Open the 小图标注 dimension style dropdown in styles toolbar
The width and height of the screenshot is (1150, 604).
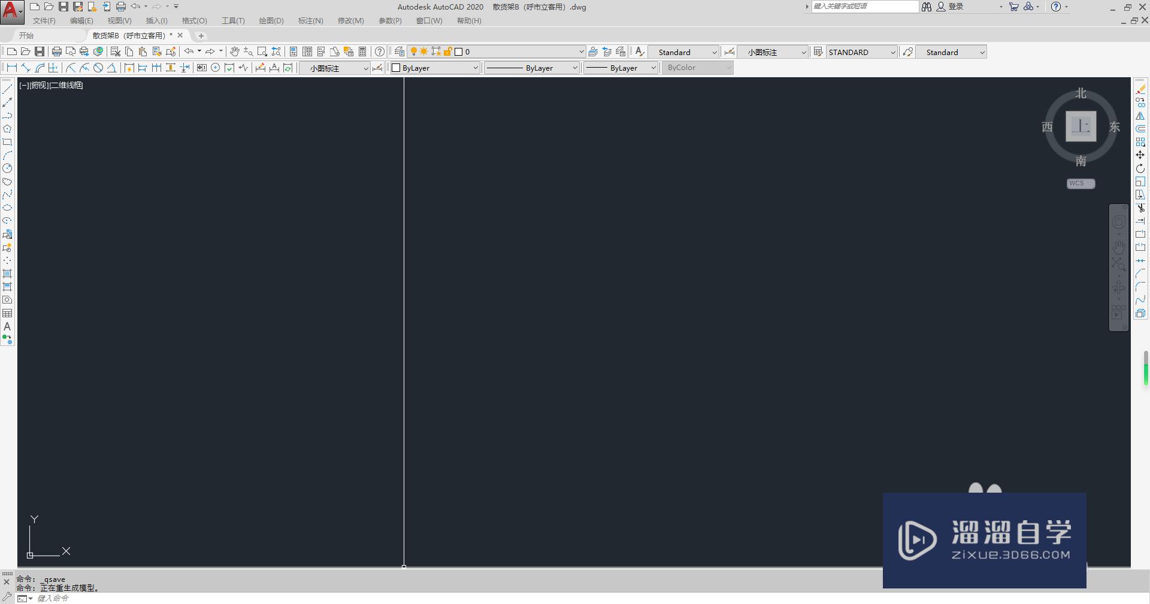click(x=772, y=52)
